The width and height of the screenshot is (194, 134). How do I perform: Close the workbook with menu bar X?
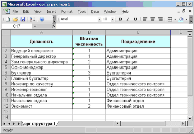pyautogui.click(x=190, y=11)
